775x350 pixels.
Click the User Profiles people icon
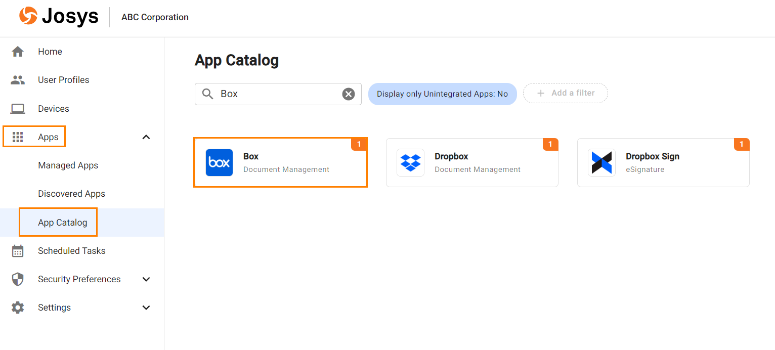18,80
